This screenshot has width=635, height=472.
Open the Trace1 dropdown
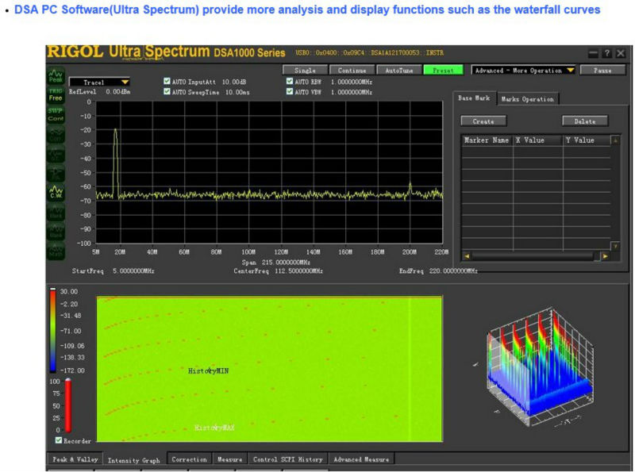click(100, 83)
